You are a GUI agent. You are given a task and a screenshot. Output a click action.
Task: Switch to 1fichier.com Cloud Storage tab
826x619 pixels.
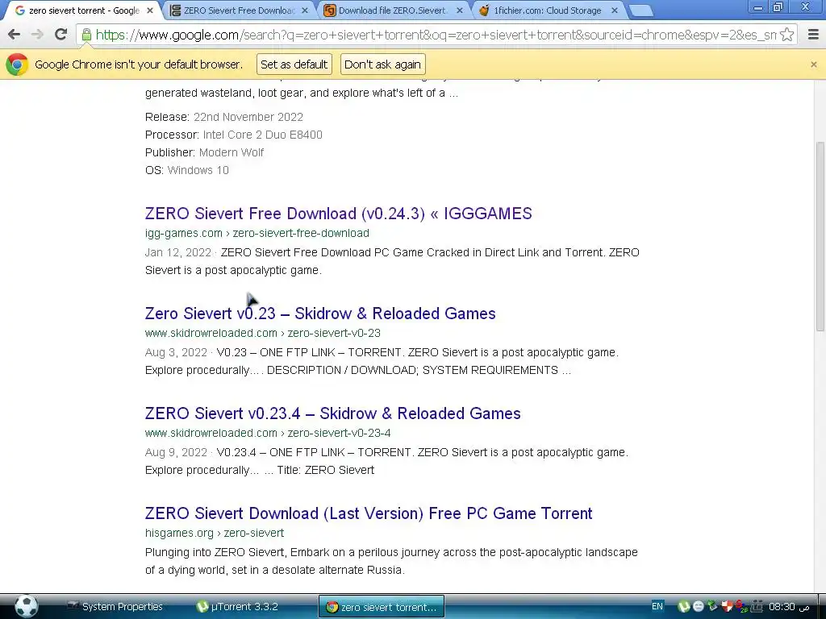pyautogui.click(x=547, y=10)
